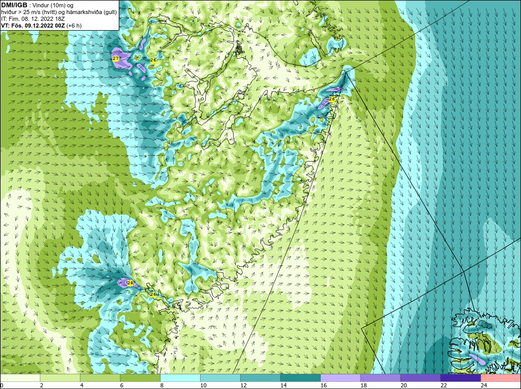Image resolution: width=521 pixels, height=389 pixels.
Task: Click the 14–16 m/s dark teal legend swatch
Action: [301, 378]
